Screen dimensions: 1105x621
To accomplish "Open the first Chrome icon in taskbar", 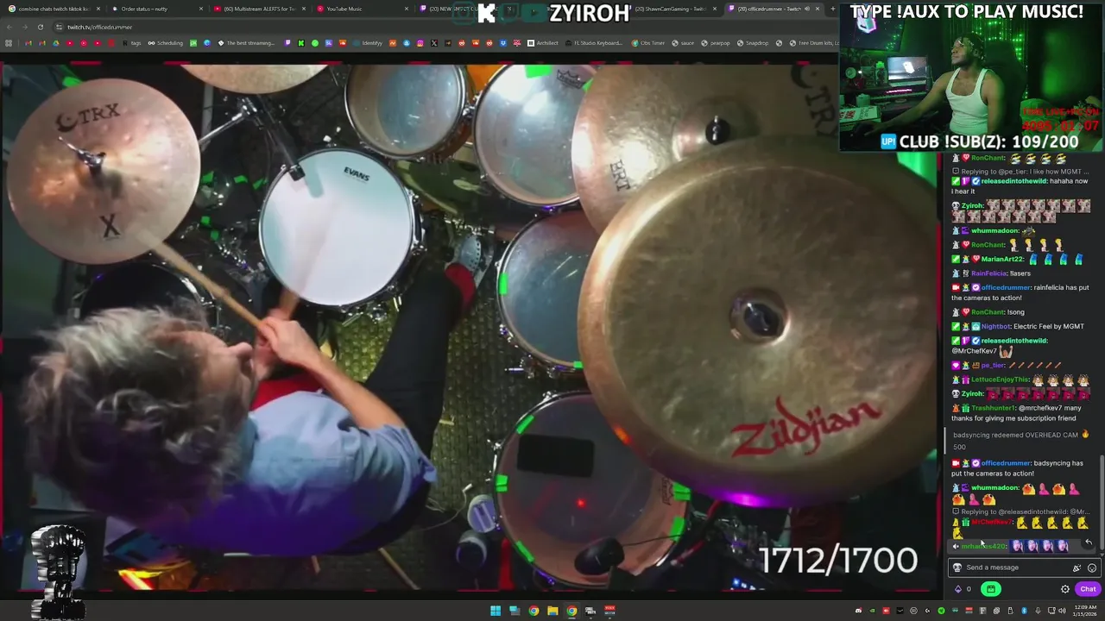I will [534, 611].
